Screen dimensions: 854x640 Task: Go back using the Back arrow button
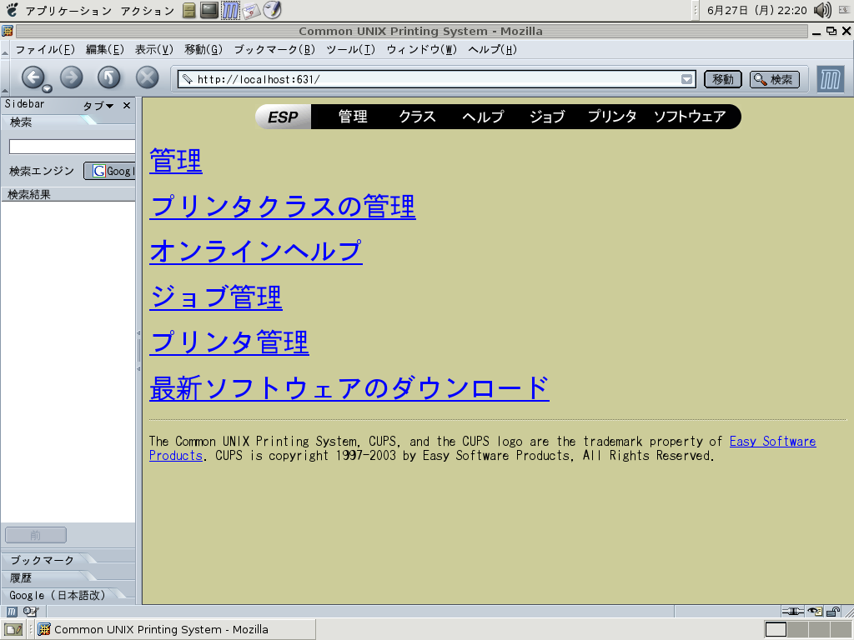click(33, 77)
